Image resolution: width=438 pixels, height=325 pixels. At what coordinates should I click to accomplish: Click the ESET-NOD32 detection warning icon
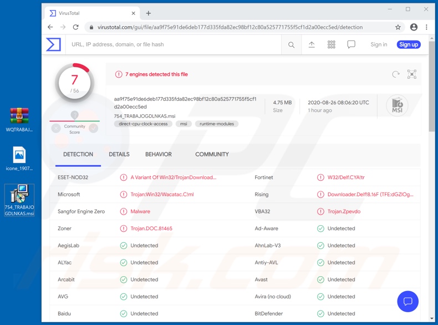(x=124, y=177)
